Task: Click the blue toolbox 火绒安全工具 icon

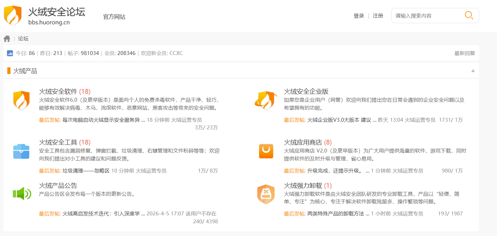Action: pos(21,151)
